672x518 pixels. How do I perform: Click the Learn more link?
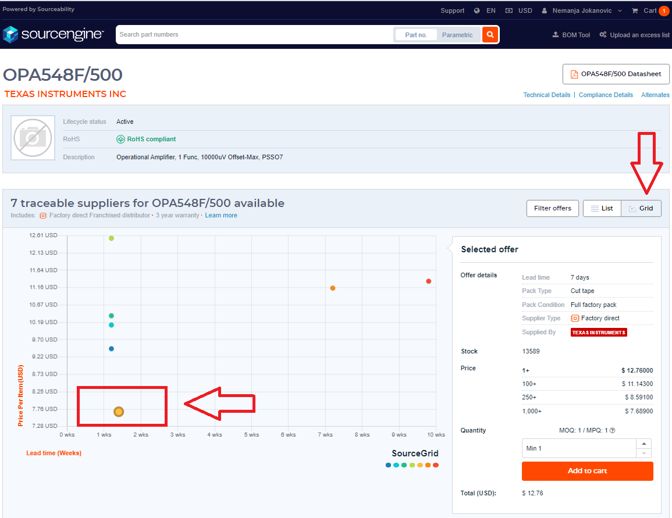click(221, 215)
